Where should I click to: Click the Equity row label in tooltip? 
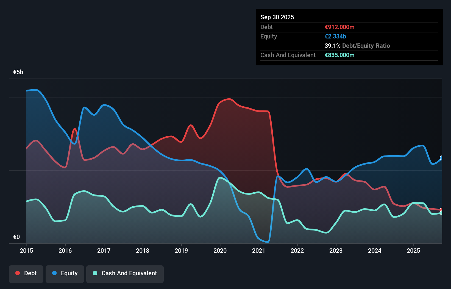tap(269, 36)
